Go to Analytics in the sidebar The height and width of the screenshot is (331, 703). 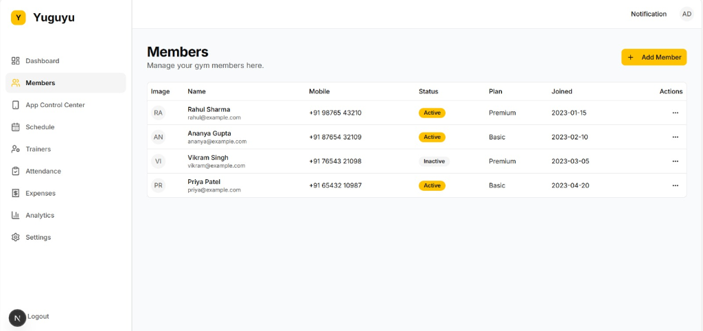(x=40, y=215)
